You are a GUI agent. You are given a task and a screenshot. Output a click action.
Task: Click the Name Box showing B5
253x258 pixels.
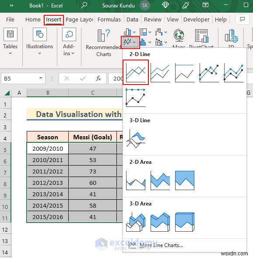point(20,78)
